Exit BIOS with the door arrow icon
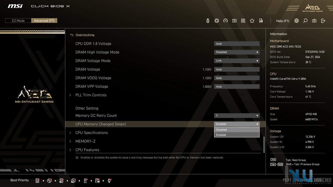The width and height of the screenshot is (333, 187). pos(323,21)
